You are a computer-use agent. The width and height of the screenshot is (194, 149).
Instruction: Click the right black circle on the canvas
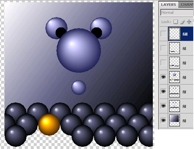pyautogui.click(x=97, y=33)
